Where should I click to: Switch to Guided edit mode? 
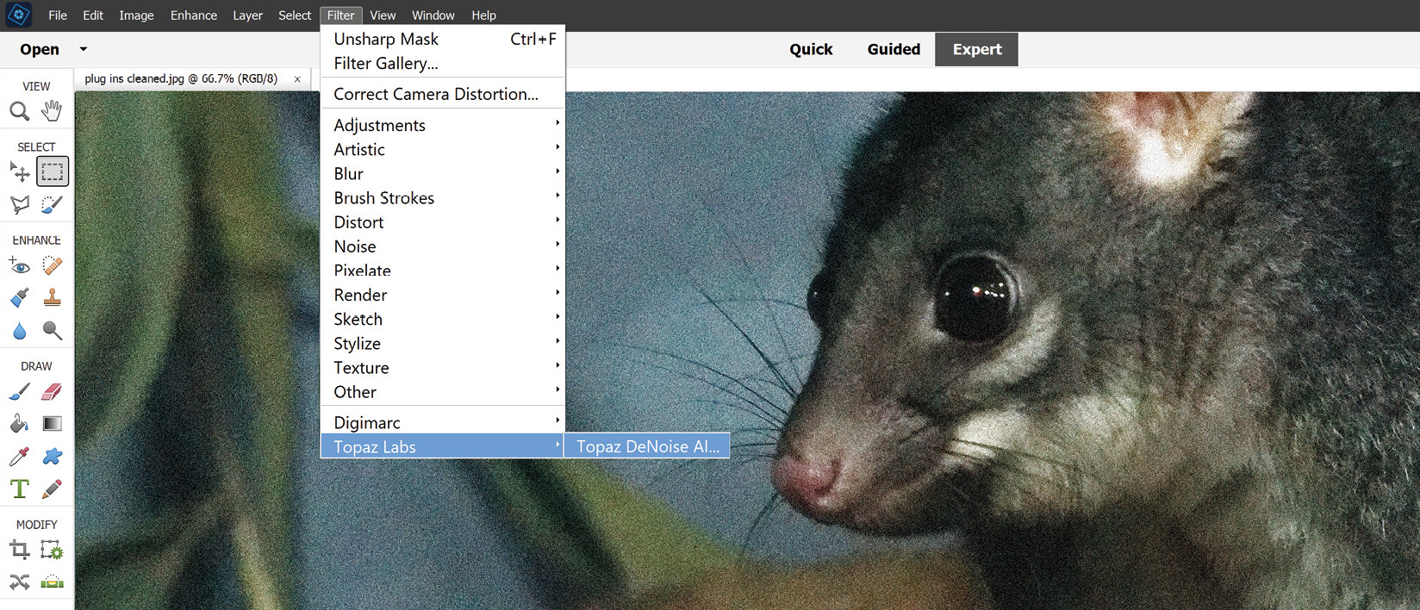click(894, 50)
